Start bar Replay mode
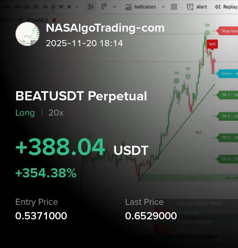Image resolution: width=238 pixels, height=248 pixels. (226, 7)
